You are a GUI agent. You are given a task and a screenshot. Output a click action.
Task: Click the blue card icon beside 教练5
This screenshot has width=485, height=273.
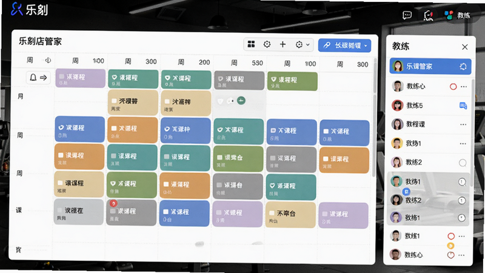(x=463, y=106)
